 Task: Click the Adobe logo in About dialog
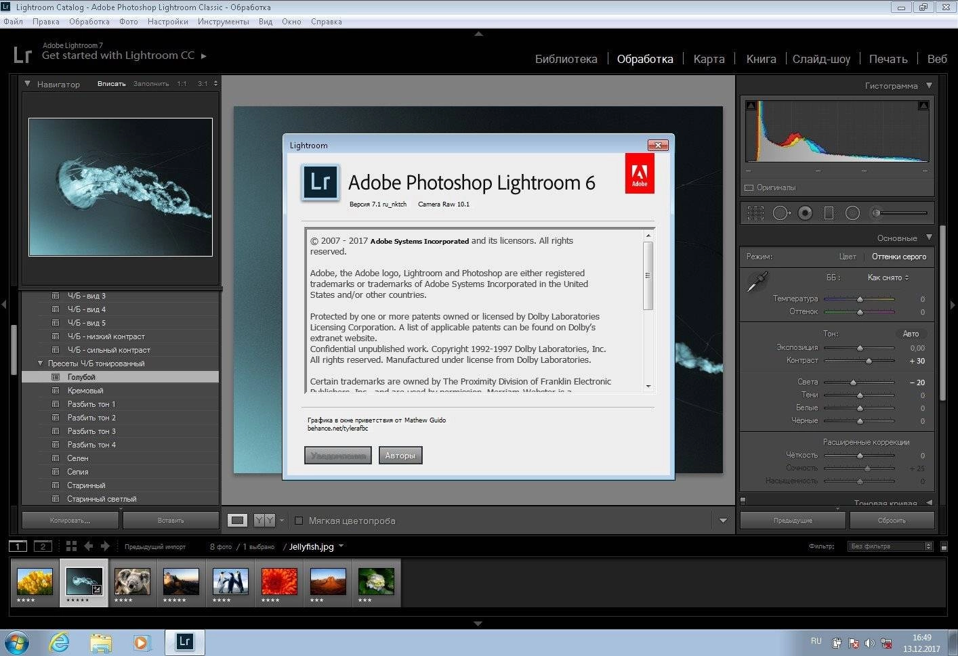(640, 173)
